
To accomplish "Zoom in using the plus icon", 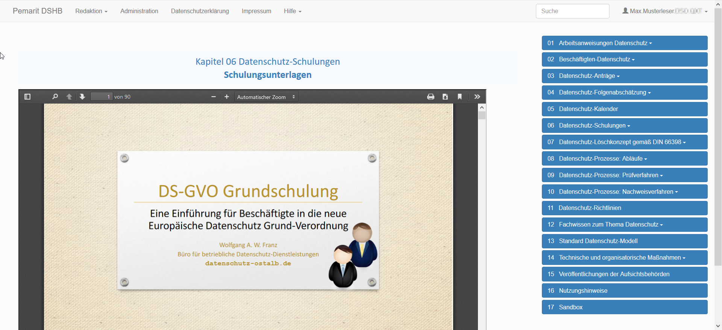I will tap(227, 97).
